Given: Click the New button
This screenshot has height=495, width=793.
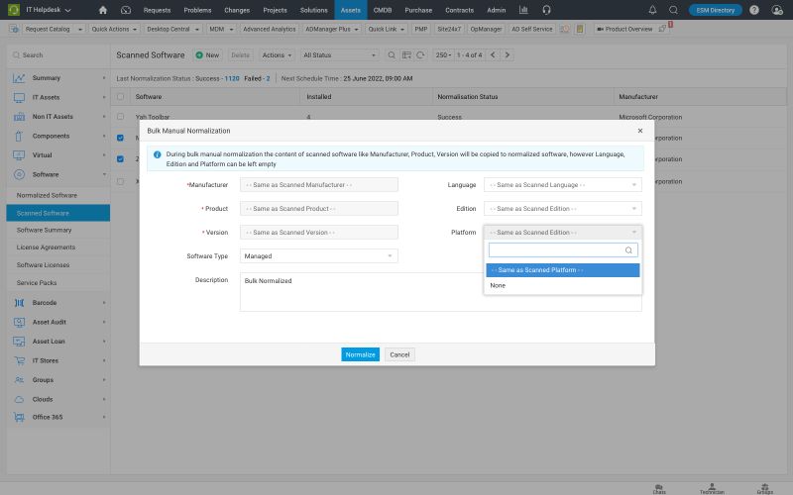Looking at the screenshot, I should 208,55.
